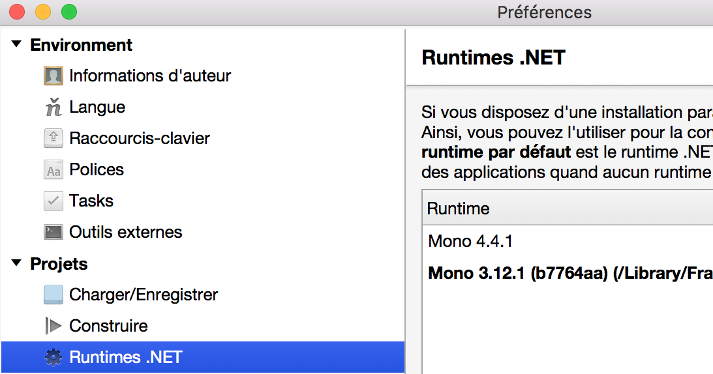The height and width of the screenshot is (374, 713).
Task: Select the Mono 3.12.1 (b7764aa) runtime row
Action: tap(568, 272)
